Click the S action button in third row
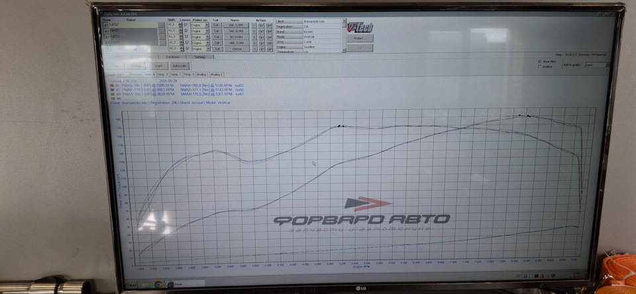Screen dimensions: 636x294 point(254,37)
